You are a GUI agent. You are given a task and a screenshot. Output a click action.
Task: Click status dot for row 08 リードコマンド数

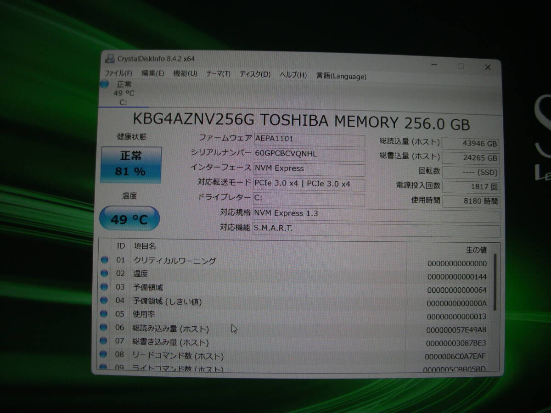(x=104, y=354)
